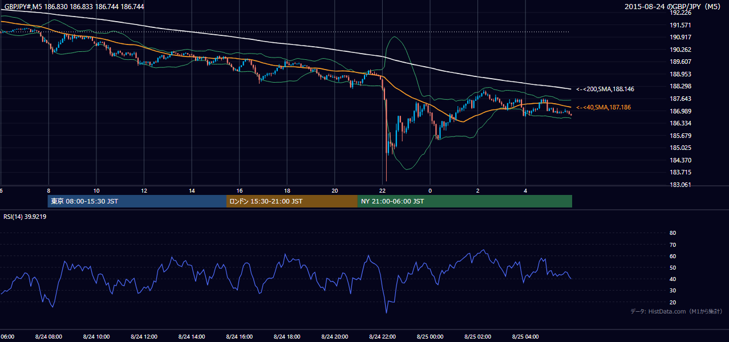
Task: Click hour label 22 under the price chart
Action: (x=382, y=191)
